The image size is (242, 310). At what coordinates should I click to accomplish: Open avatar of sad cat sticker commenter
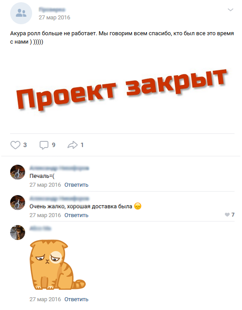pos(18,232)
